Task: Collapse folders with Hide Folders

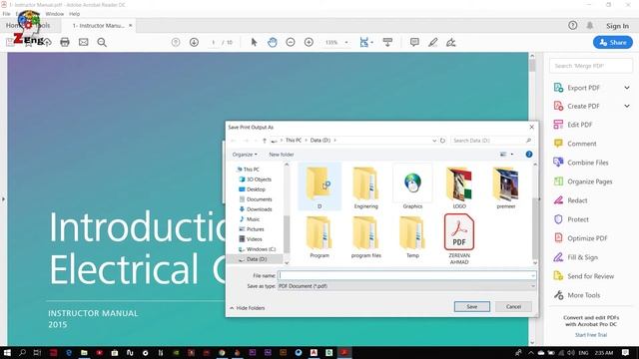Action: point(248,308)
